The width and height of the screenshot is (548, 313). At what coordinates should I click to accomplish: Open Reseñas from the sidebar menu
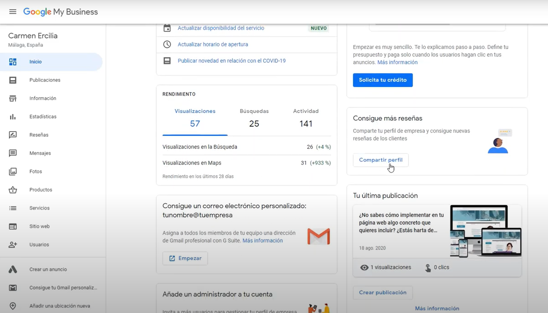tap(39, 135)
